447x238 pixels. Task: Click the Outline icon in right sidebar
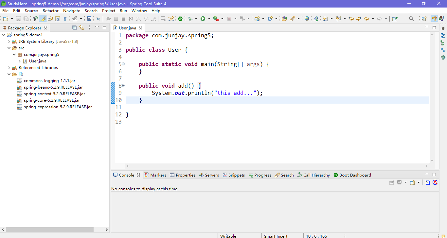point(443,36)
